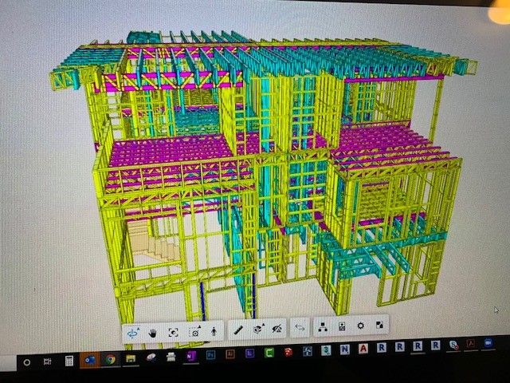
Task: Select the Pan hand tool
Action: [x=152, y=333]
